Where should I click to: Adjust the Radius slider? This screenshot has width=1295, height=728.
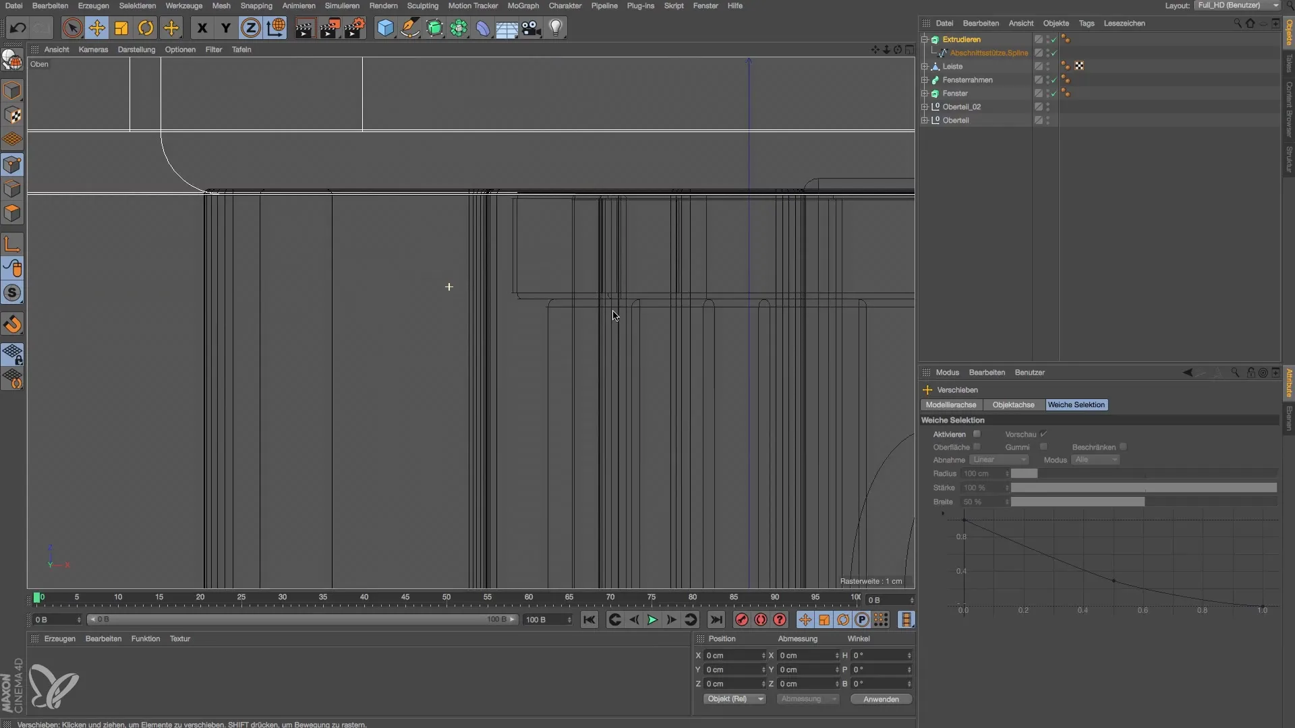point(1144,474)
